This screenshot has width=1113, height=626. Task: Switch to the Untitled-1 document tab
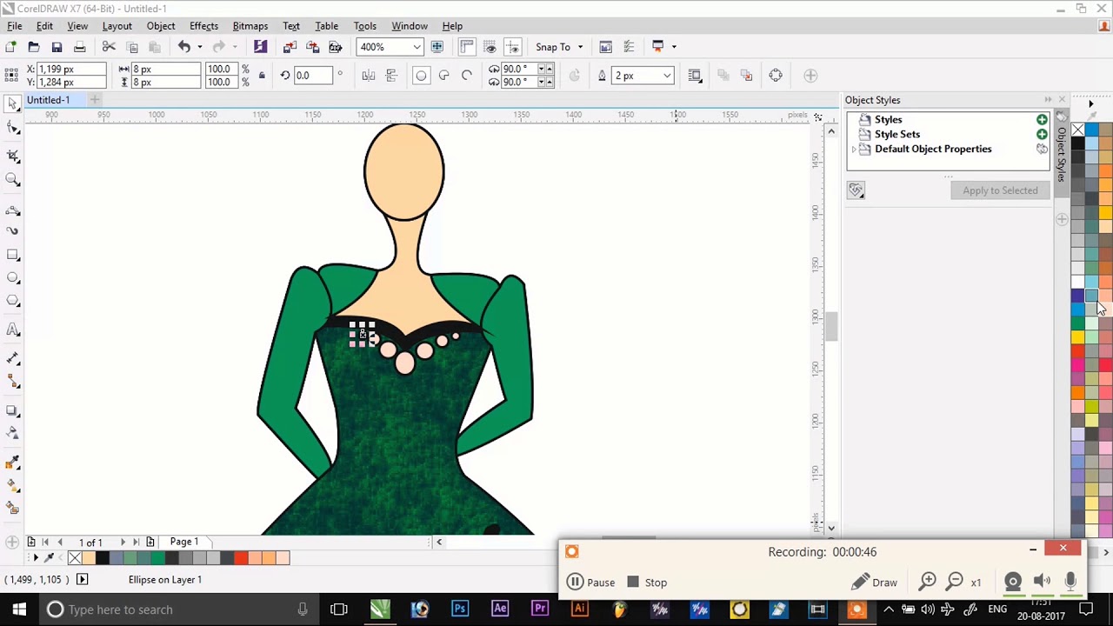(48, 99)
